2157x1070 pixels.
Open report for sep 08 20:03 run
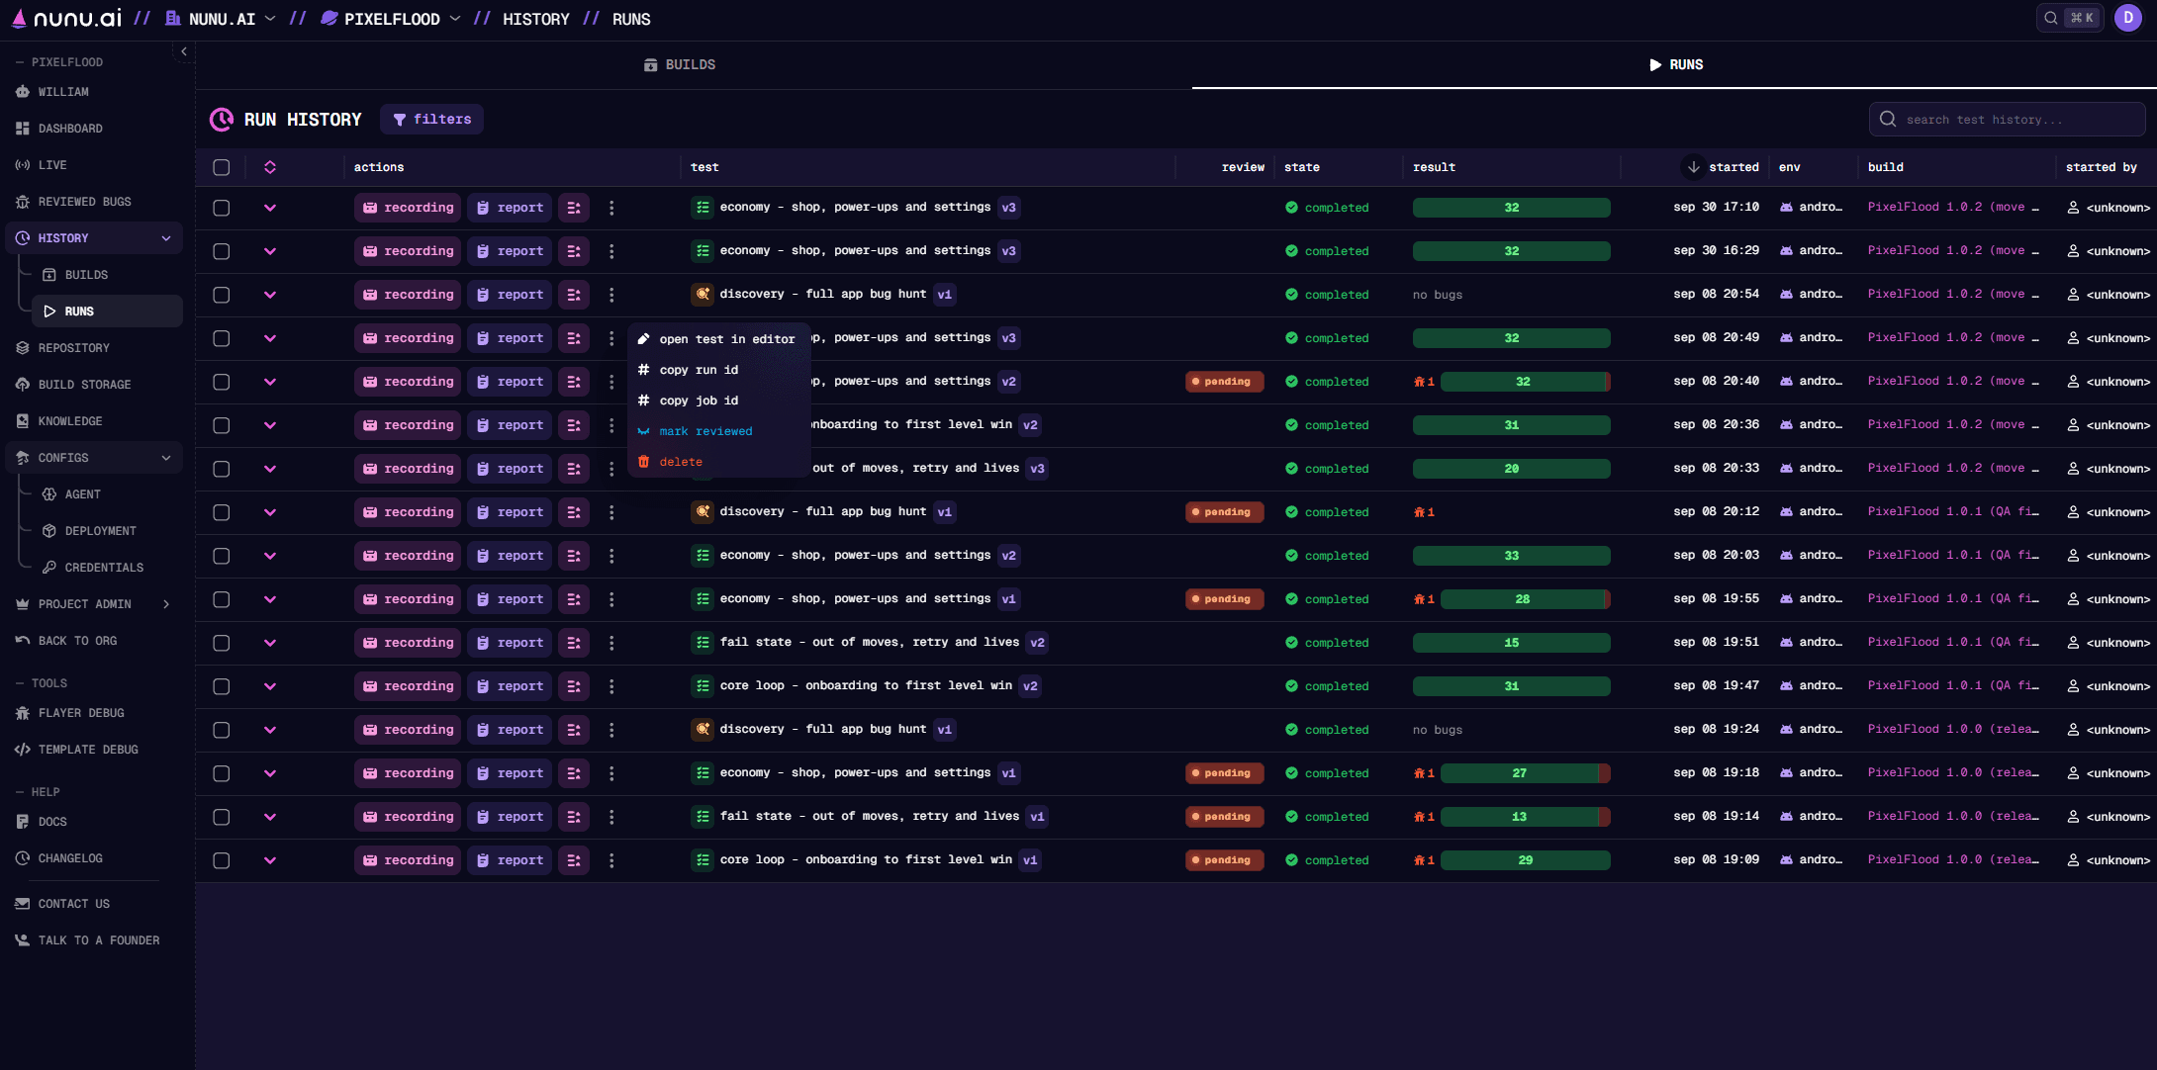(510, 556)
